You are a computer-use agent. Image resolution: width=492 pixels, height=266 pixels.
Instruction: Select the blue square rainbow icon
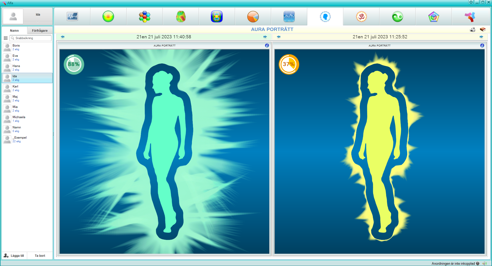coord(217,17)
